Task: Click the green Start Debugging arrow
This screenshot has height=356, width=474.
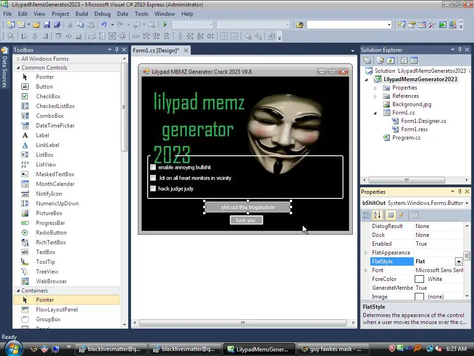Action: [x=165, y=25]
